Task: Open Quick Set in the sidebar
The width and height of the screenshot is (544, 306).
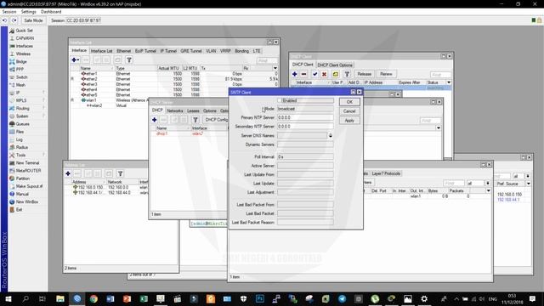Action: click(24, 31)
